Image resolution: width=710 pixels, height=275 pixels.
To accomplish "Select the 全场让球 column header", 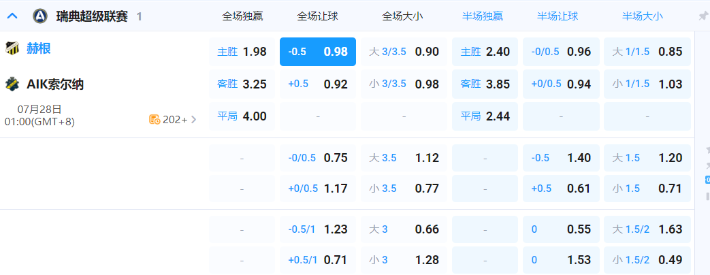I will (317, 16).
